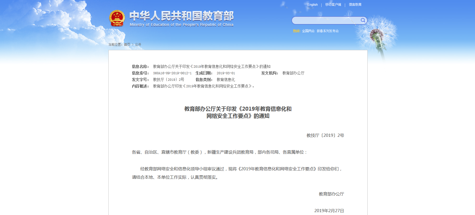
Task: Click the 内容概述 summary text
Action: tap(204, 86)
